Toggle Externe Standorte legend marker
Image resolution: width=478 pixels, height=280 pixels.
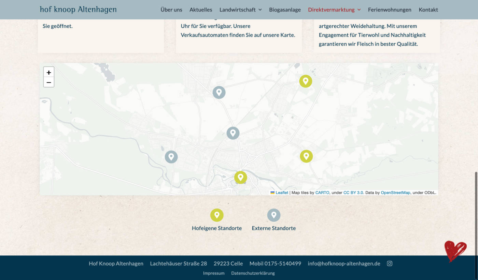point(273,215)
